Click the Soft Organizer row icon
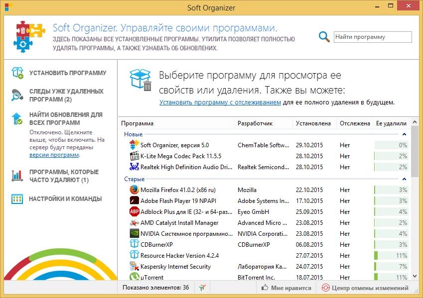Screen dimensions: 423x298 click(134, 145)
